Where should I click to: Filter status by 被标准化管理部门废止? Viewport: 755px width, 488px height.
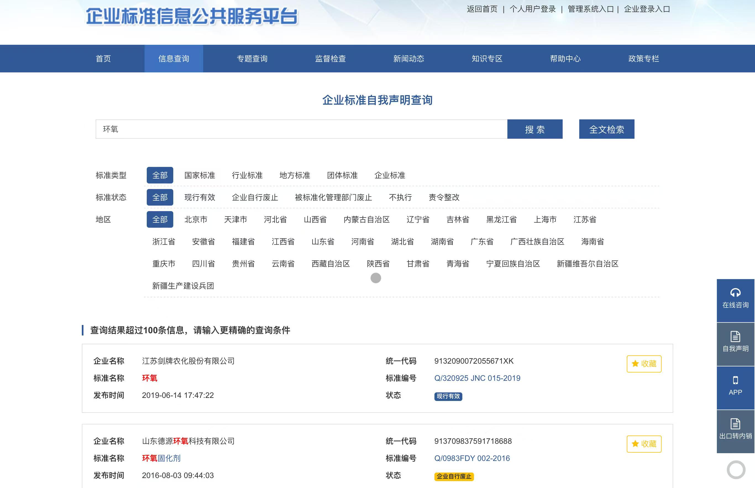[x=334, y=197]
